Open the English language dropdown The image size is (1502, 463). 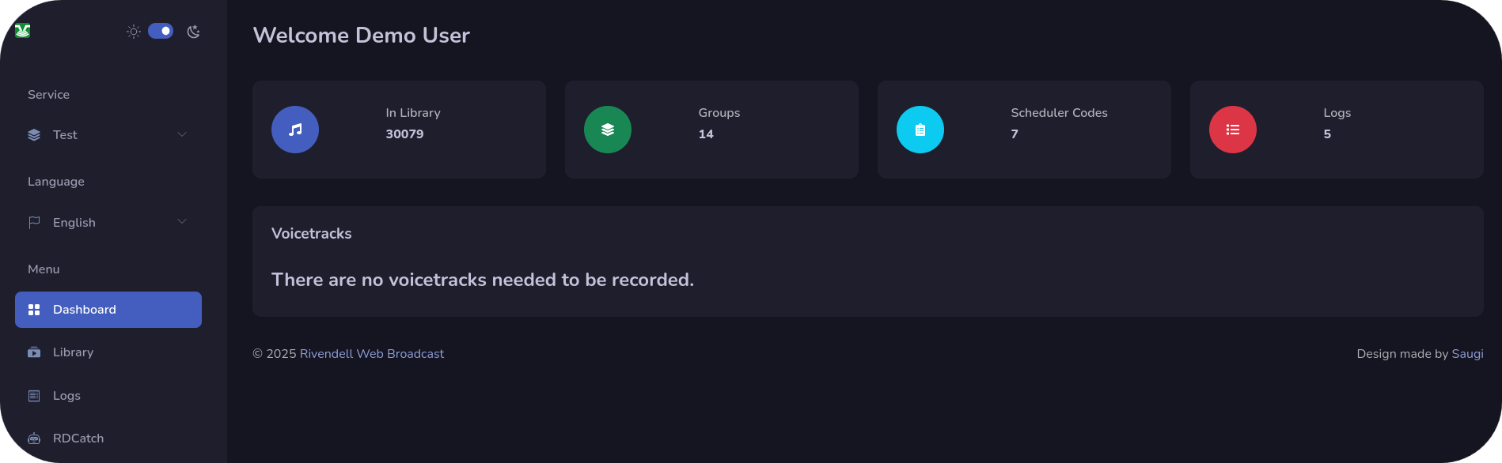108,223
